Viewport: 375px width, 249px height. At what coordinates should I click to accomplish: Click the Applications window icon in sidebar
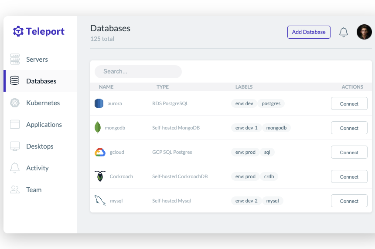15,124
